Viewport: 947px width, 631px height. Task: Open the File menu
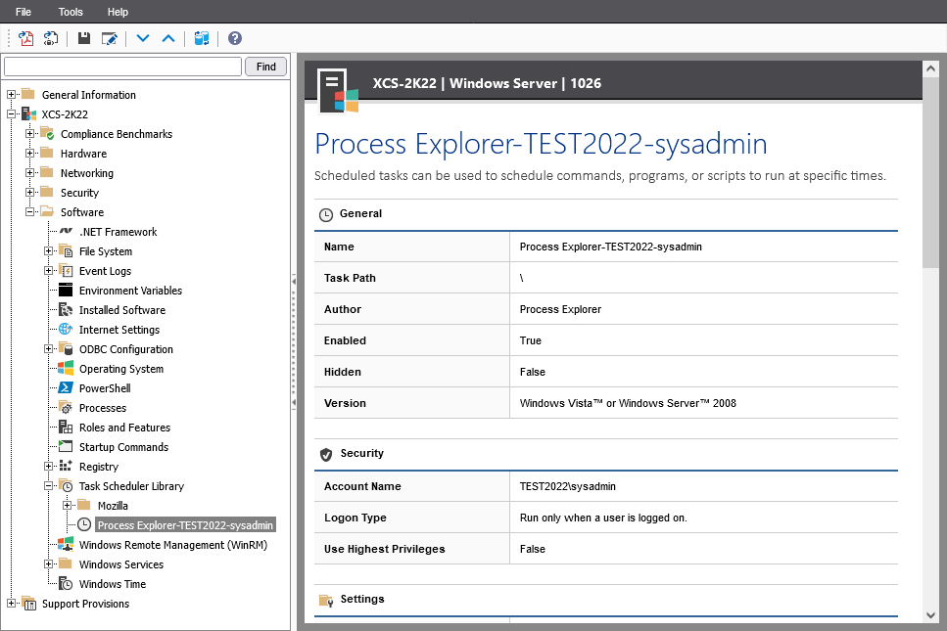(x=23, y=12)
